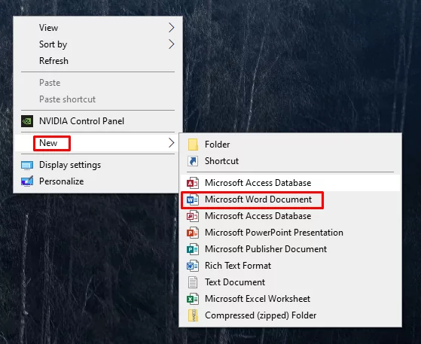This screenshot has width=421, height=344.
Task: Create a Compressed (zipped) Folder
Action: (x=290, y=315)
